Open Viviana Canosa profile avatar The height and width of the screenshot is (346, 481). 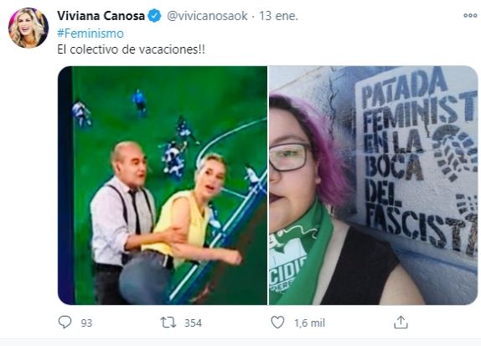click(x=28, y=28)
